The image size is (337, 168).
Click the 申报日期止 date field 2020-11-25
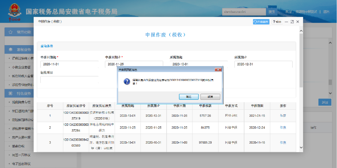134,64
